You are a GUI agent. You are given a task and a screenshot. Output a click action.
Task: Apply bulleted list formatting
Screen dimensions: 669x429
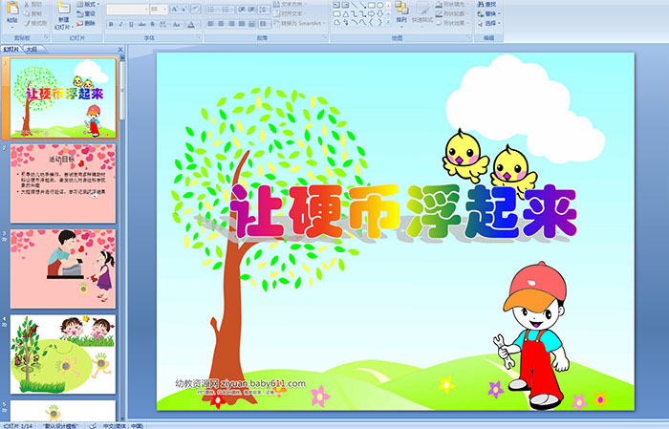click(x=212, y=10)
